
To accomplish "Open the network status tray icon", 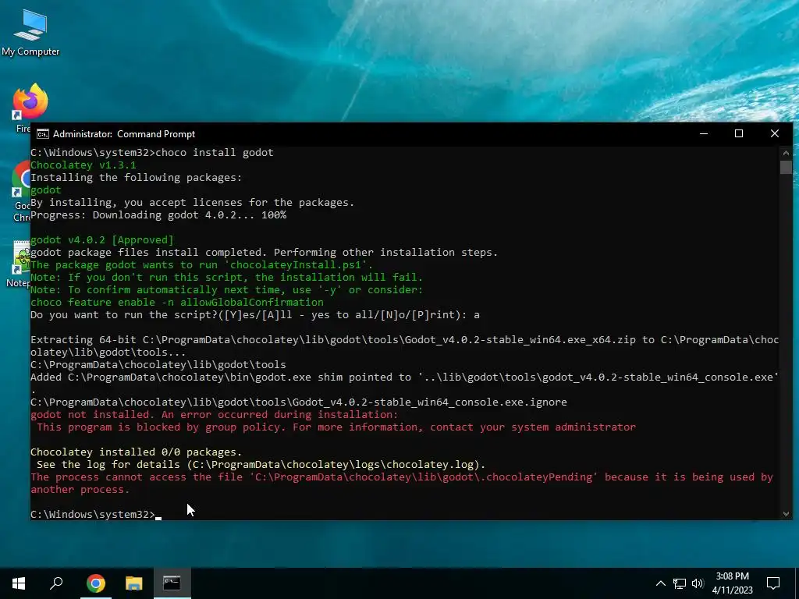I will tap(680, 583).
